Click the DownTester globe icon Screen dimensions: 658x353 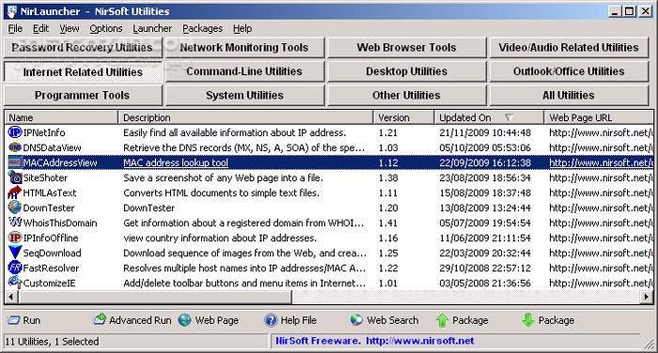15,207
